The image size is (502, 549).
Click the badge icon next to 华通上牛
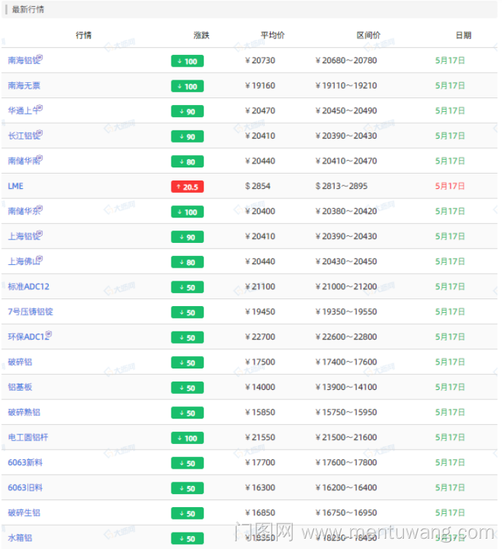[x=39, y=108]
